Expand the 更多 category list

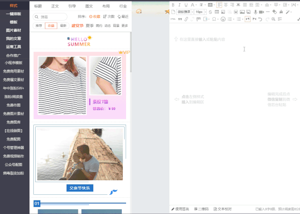tap(125, 26)
